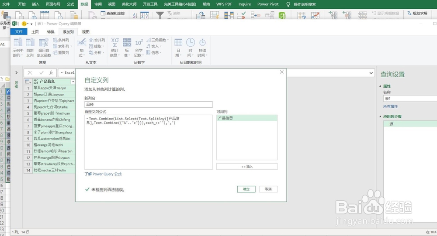Image resolution: width=437 pixels, height=236 pixels.
Task: Click Column From Examples icon (示例中的列)
Action: tap(18, 43)
